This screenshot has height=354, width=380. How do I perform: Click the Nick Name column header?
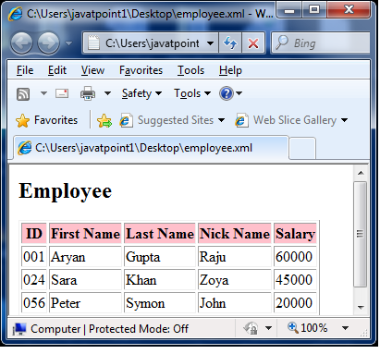pos(235,234)
